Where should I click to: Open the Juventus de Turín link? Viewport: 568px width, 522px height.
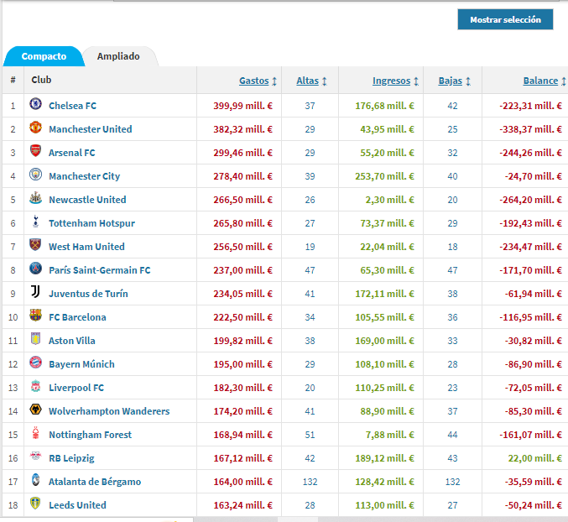(x=88, y=294)
